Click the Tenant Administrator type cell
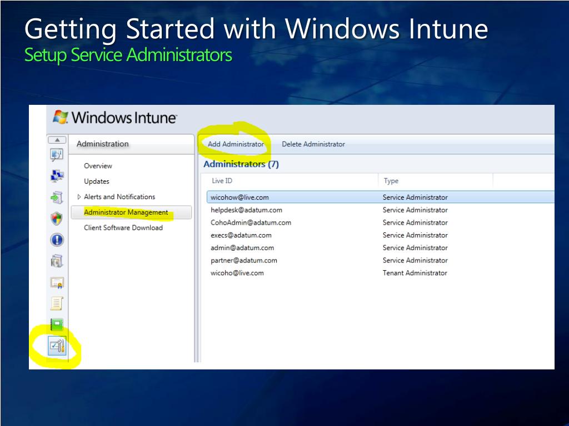 415,273
